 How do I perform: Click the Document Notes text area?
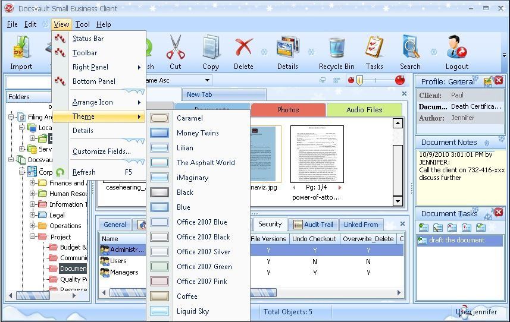coord(460,177)
